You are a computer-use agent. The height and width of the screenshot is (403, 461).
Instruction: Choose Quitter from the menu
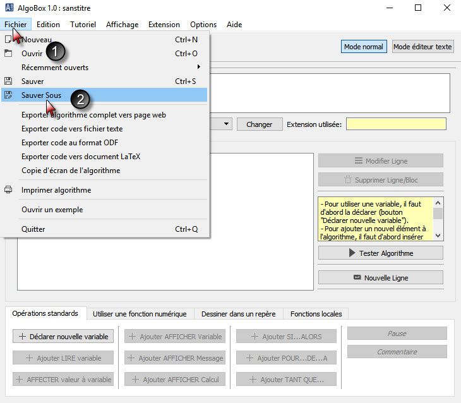[x=104, y=229]
